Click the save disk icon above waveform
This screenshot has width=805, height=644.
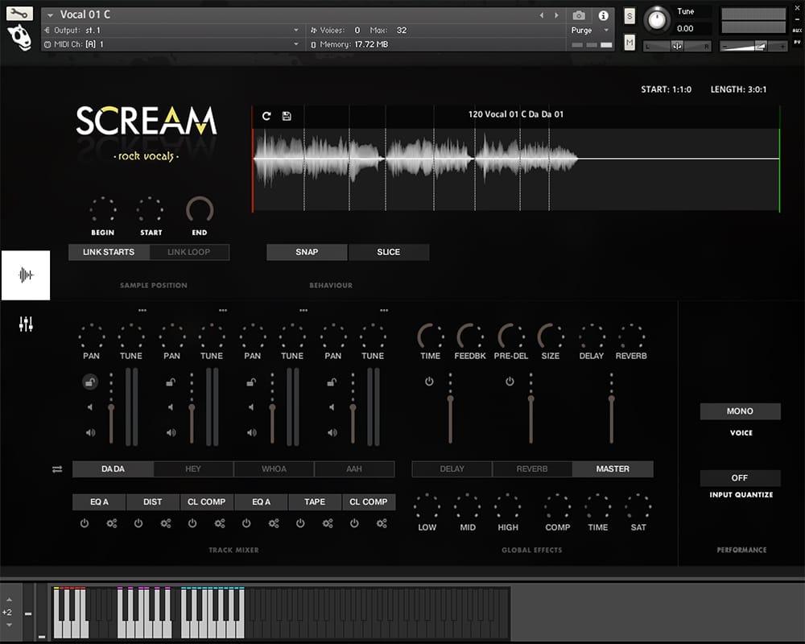287,116
